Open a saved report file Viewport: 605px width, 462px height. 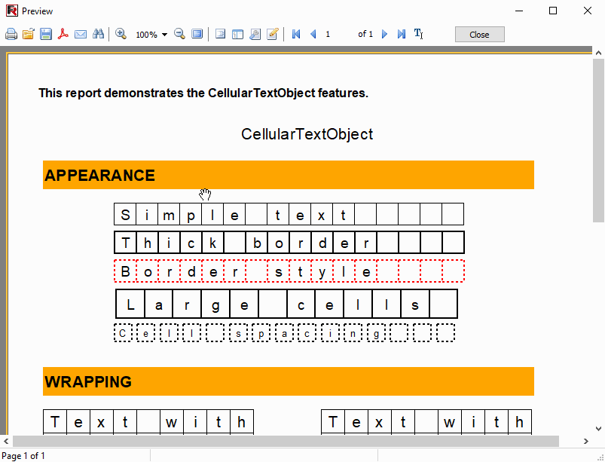[x=28, y=35]
